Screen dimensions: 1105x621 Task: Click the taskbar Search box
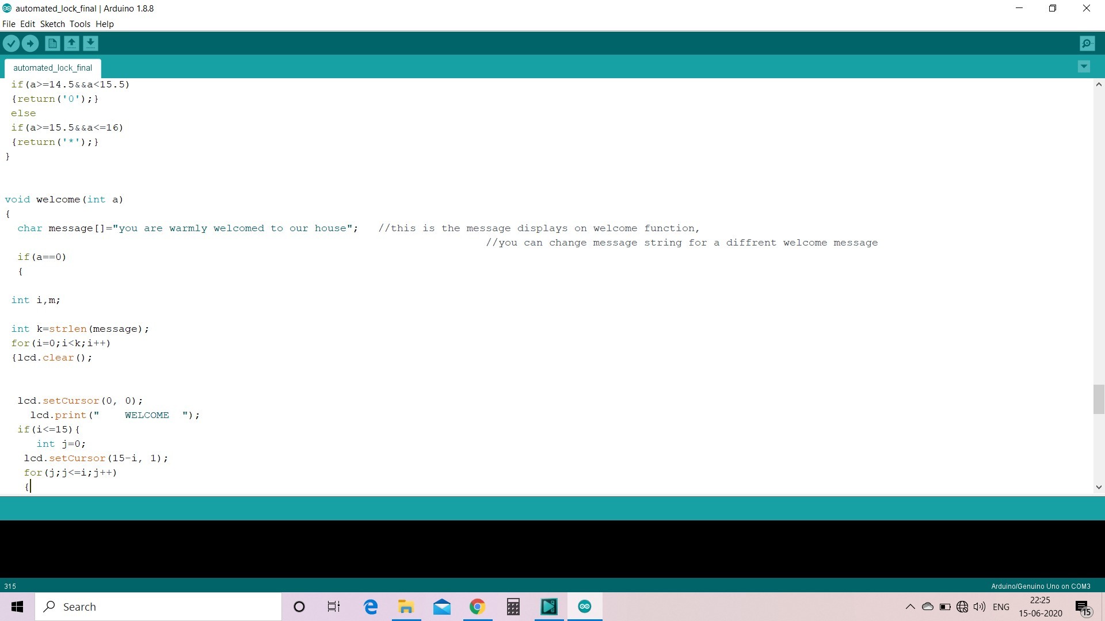(159, 607)
